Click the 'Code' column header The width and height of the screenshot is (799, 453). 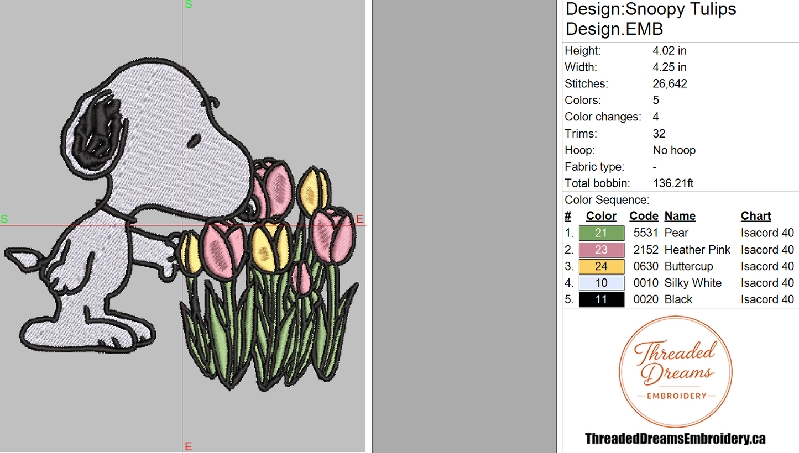pyautogui.click(x=644, y=216)
